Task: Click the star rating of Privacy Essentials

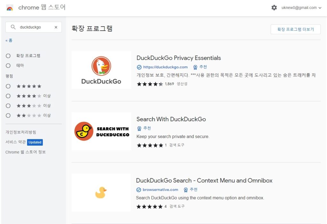Action: [150, 84]
